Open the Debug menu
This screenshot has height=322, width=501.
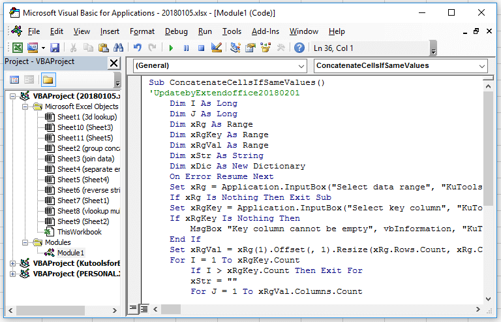[x=176, y=31]
